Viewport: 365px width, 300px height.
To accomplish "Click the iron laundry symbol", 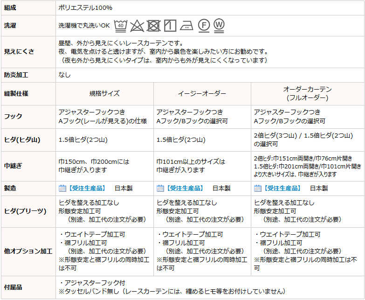I will click(x=186, y=25).
